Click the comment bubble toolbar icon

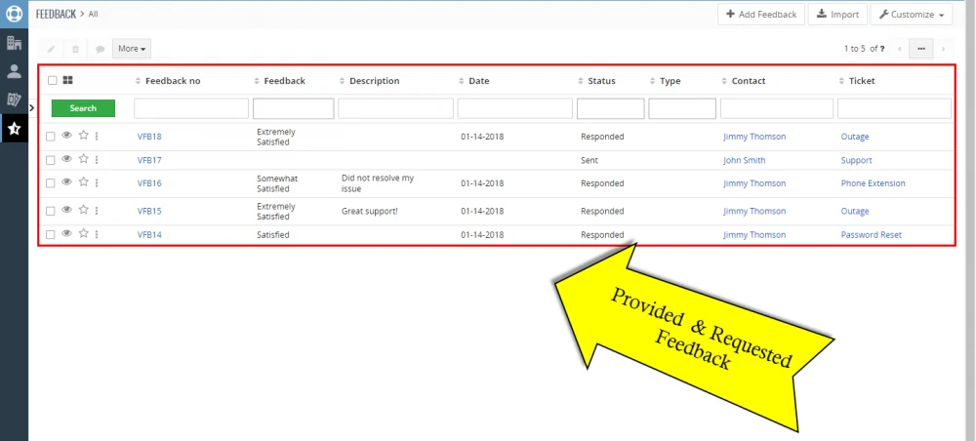(x=100, y=49)
